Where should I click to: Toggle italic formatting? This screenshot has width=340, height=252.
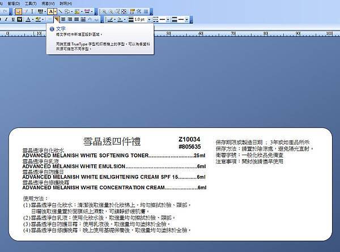tap(6, 19)
